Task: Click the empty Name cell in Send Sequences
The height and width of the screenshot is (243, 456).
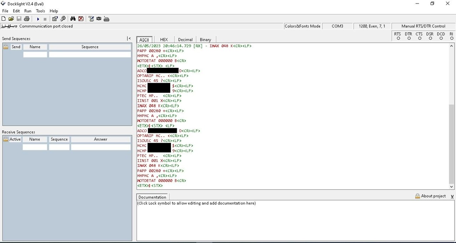Action: [x=35, y=55]
